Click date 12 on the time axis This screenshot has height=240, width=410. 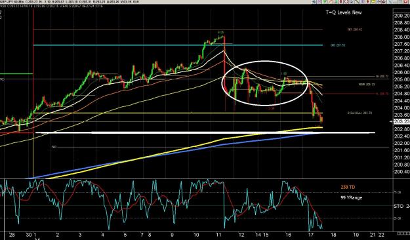[241, 235]
